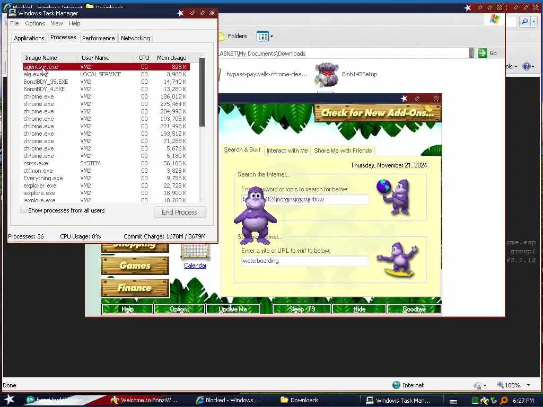Select chrome.exe using 275,464 K
543x407 pixels.
point(106,104)
